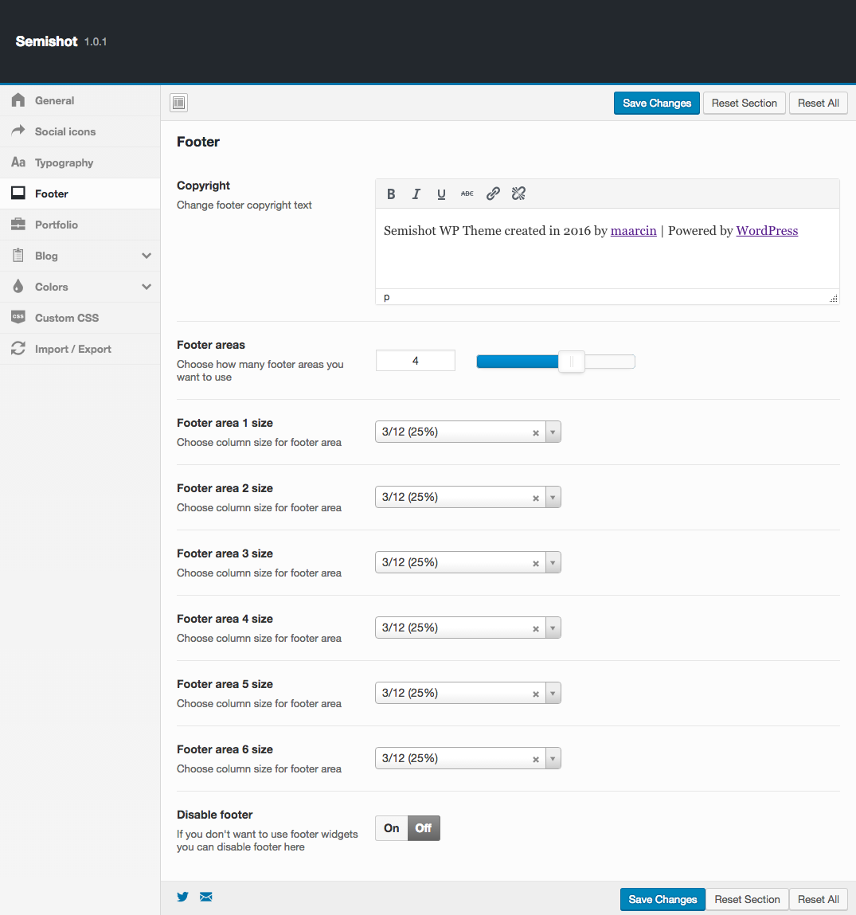Expand the Blog menu chevron
Screen dimensions: 856x915
147,256
